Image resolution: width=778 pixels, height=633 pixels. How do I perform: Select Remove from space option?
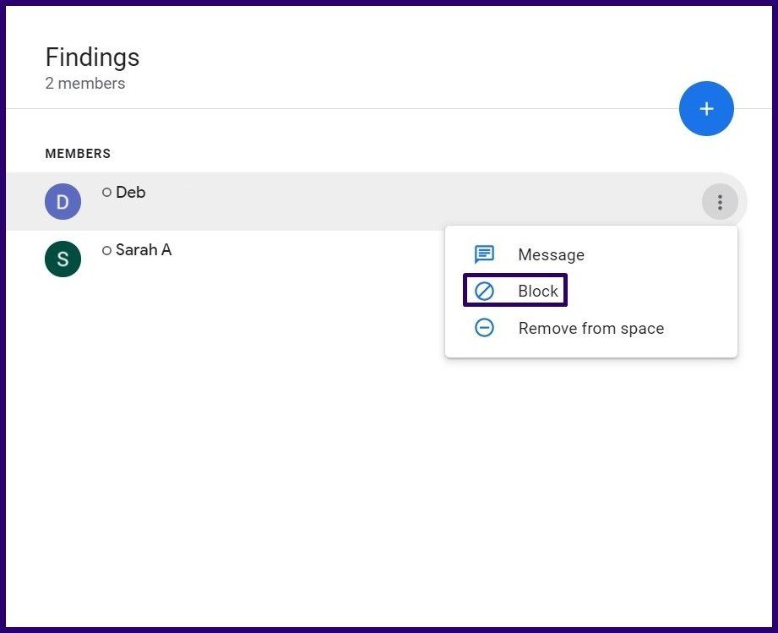coord(591,328)
